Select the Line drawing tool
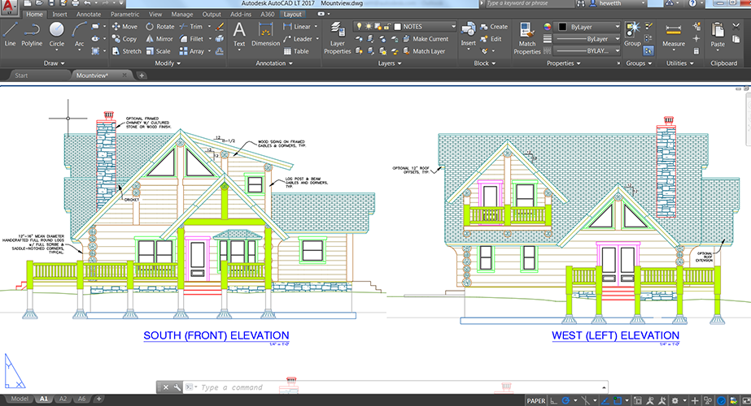The height and width of the screenshot is (406, 751). (x=10, y=34)
